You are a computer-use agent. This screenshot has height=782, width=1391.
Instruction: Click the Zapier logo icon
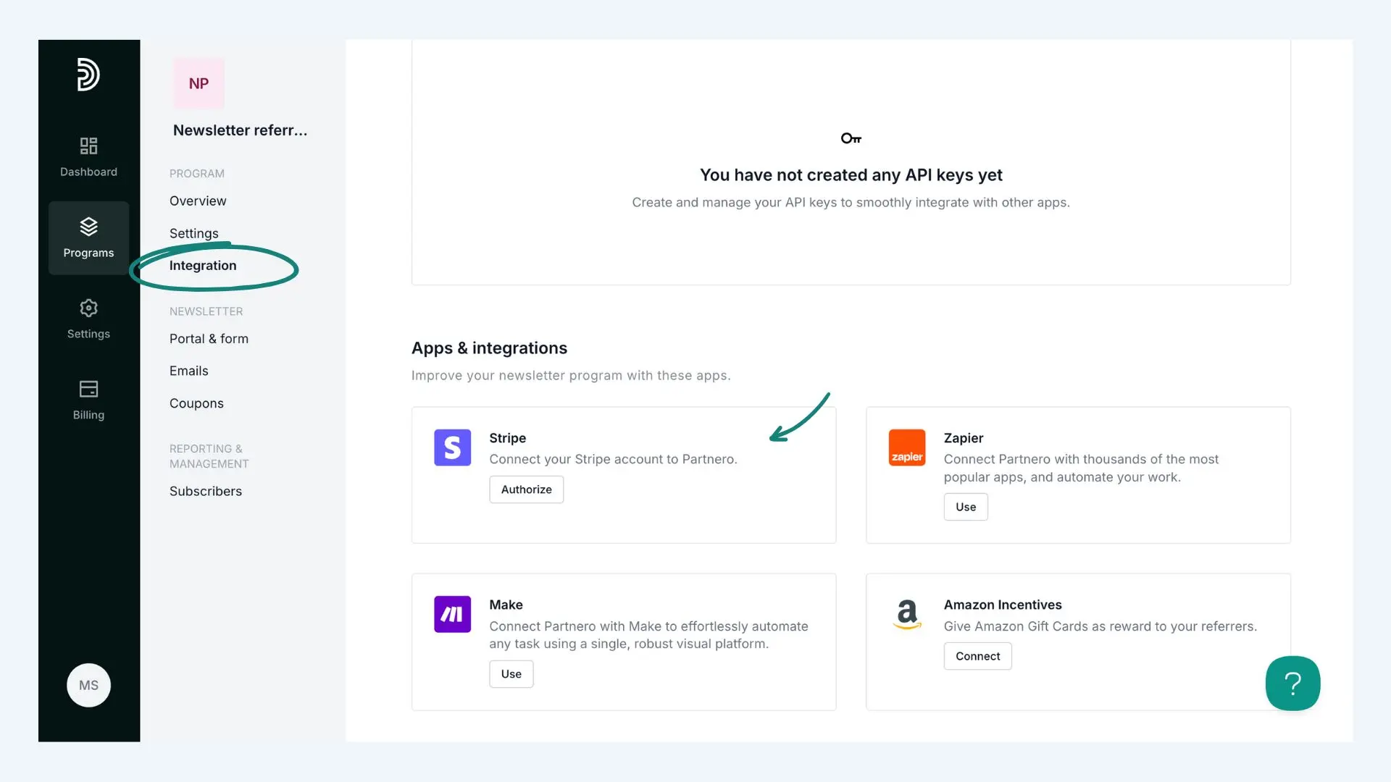(907, 447)
